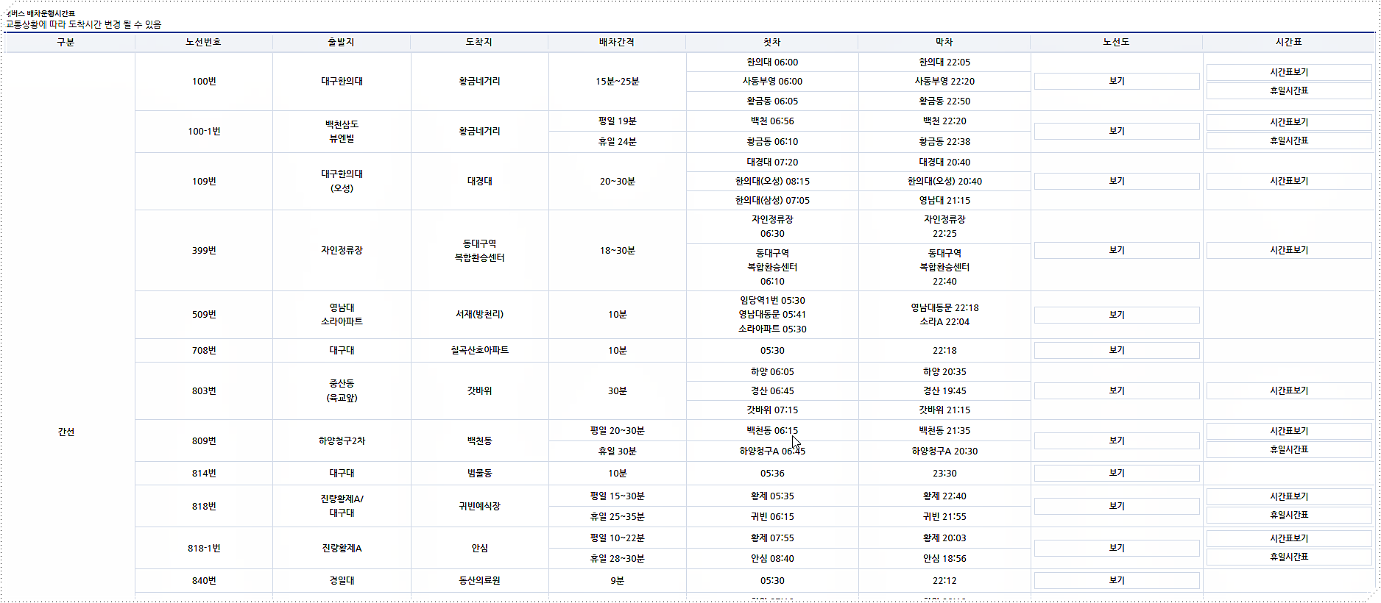The height and width of the screenshot is (603, 1381).
Task: Click the 갓바위 destination cell
Action: point(479,391)
